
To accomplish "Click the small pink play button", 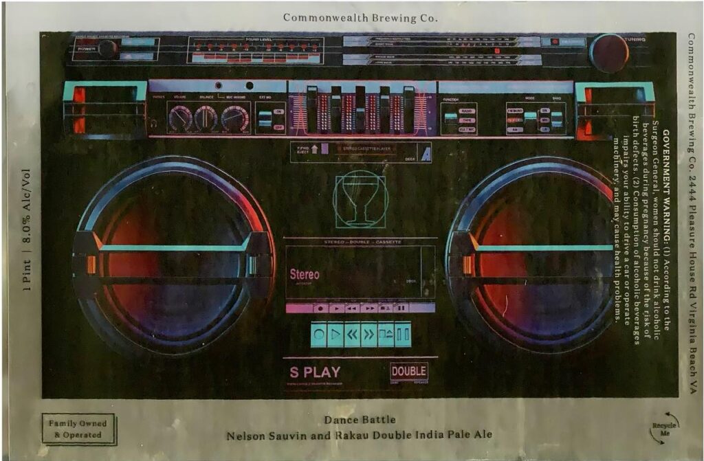I will [336, 308].
